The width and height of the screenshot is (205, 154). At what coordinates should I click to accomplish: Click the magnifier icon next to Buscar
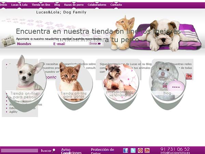(54, 151)
